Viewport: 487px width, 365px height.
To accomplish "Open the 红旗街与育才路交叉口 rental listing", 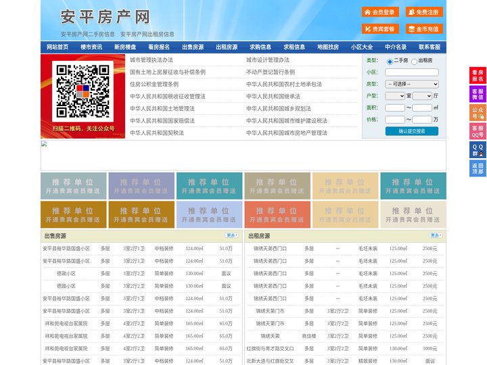I will tap(270, 349).
